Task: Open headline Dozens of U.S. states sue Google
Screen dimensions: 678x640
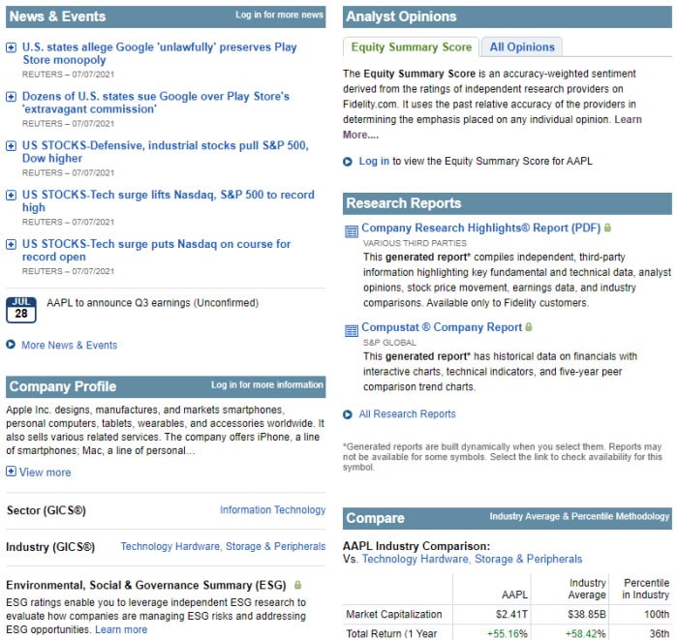Action: [156, 103]
